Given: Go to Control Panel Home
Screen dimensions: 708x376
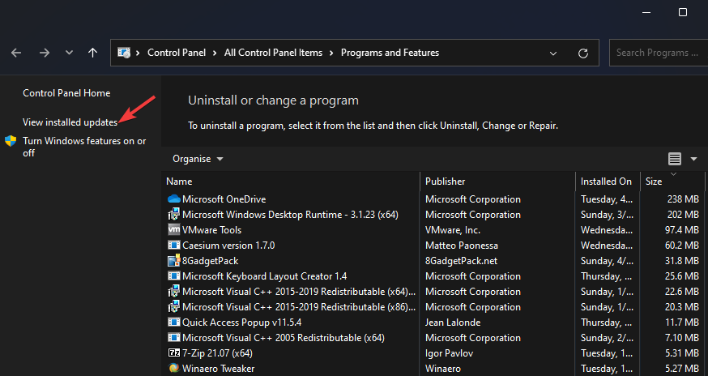Looking at the screenshot, I should (66, 93).
